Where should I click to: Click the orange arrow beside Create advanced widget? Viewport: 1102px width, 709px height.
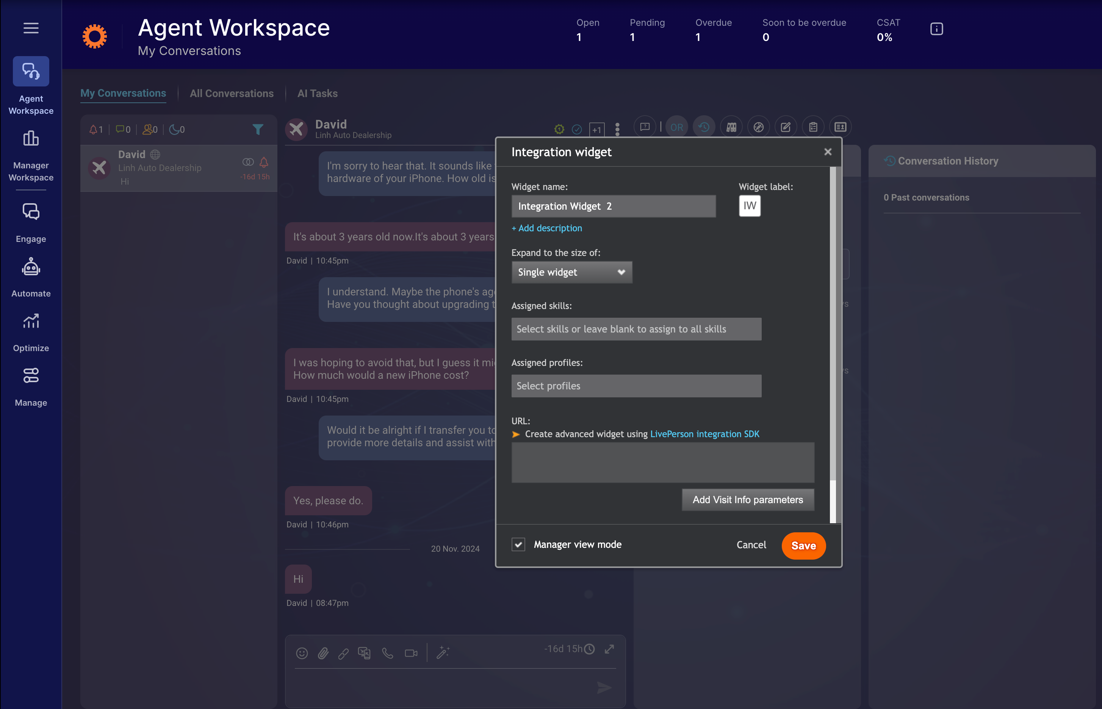(x=516, y=434)
